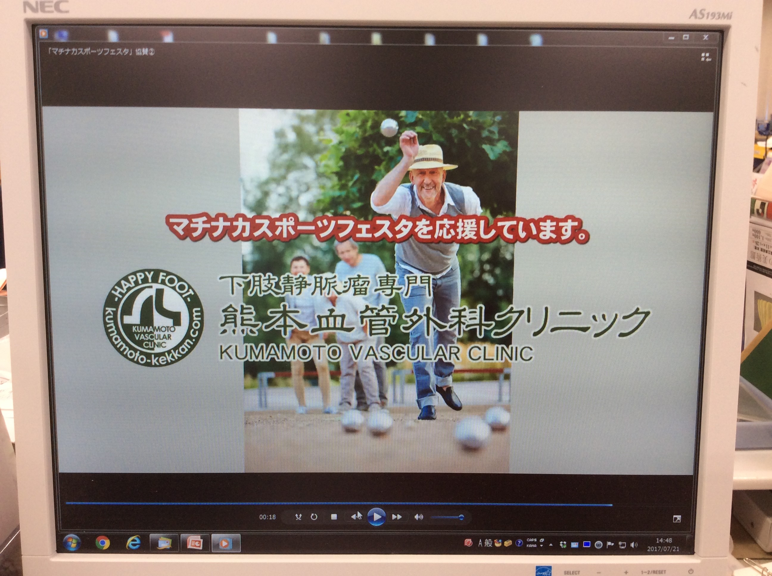
Task: Toggle the KANA lock indicator
Action: 531,546
